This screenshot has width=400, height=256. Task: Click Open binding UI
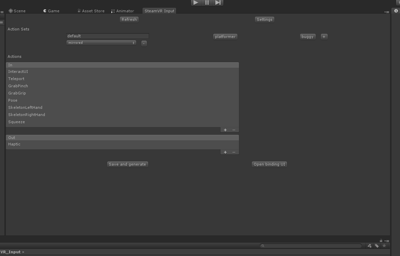pos(269,165)
